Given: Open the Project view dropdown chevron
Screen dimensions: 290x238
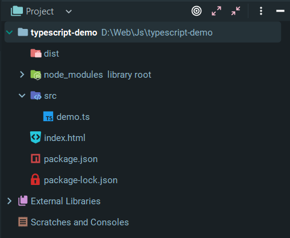Looking at the screenshot, I should [69, 11].
